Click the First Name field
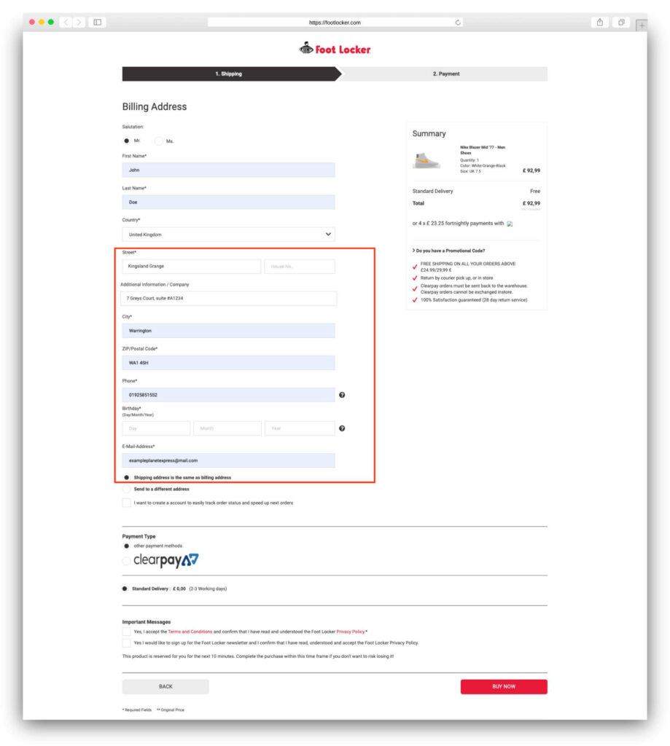670x746 pixels. [x=229, y=170]
